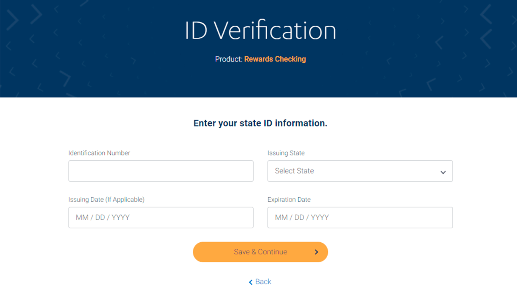Focus the Issuing Date input field

[x=161, y=217]
